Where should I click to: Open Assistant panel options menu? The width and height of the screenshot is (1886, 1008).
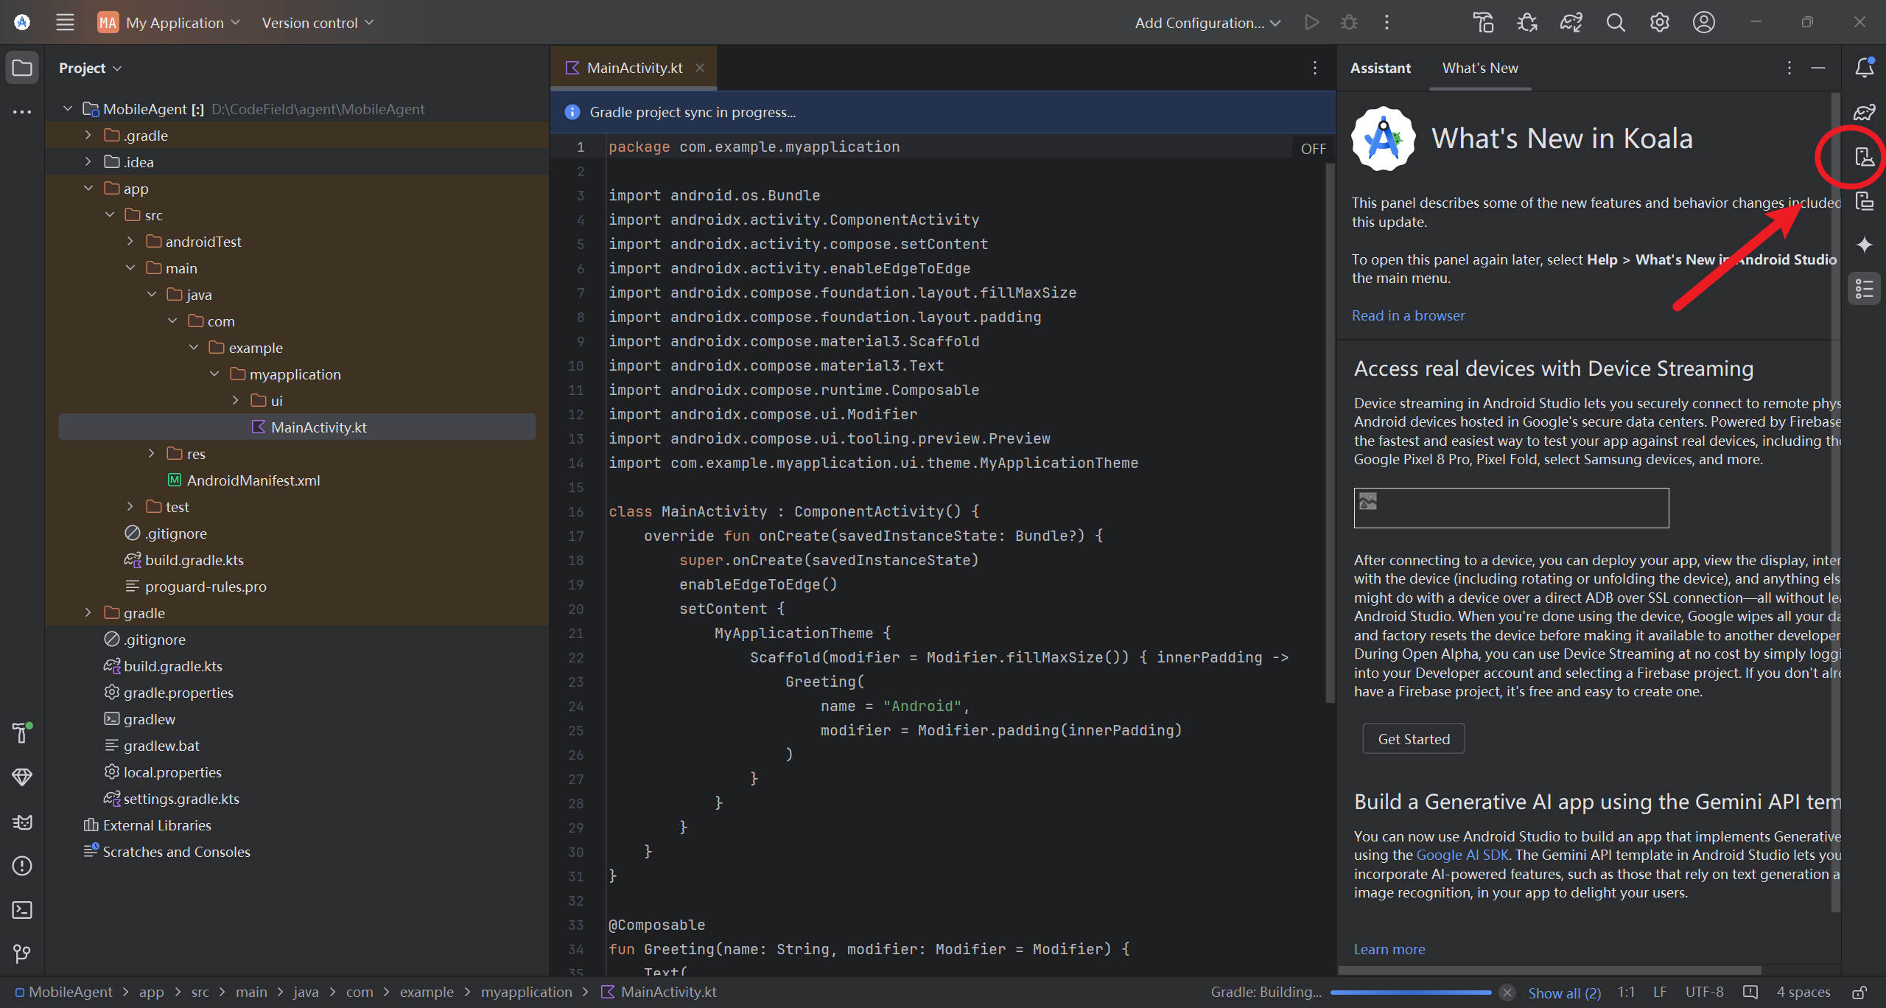point(1789,68)
